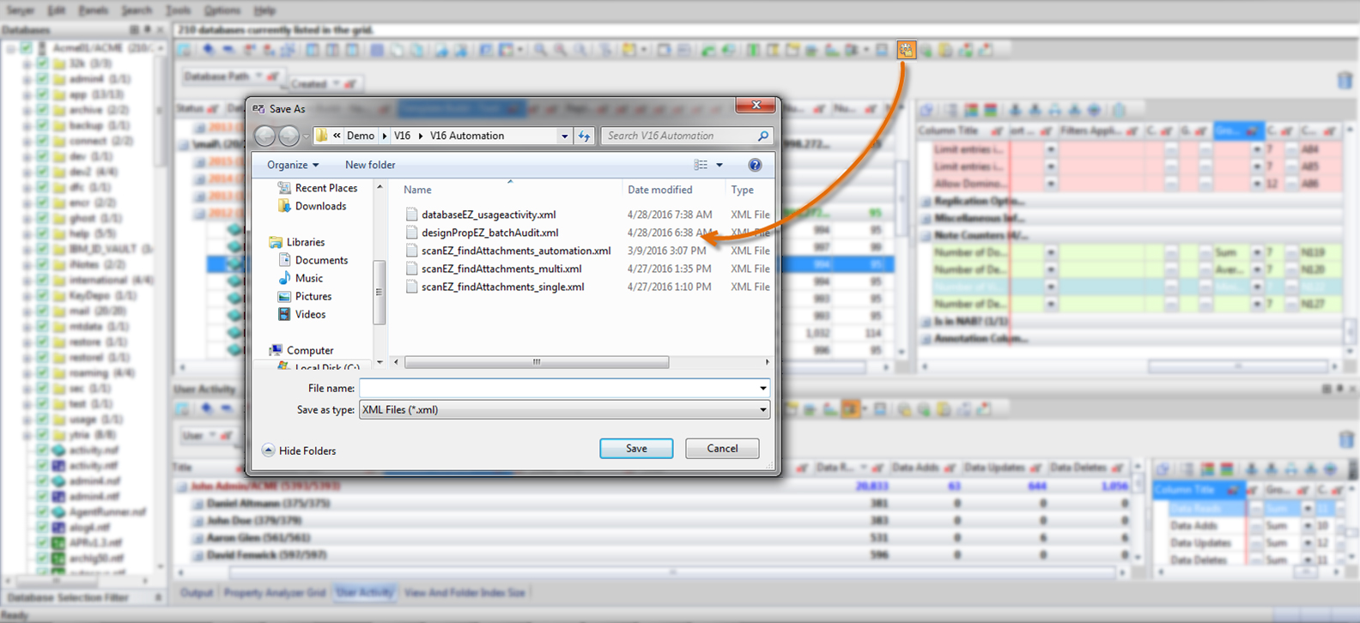
Task: Select the Downloads folder shortcut
Action: tap(320, 206)
